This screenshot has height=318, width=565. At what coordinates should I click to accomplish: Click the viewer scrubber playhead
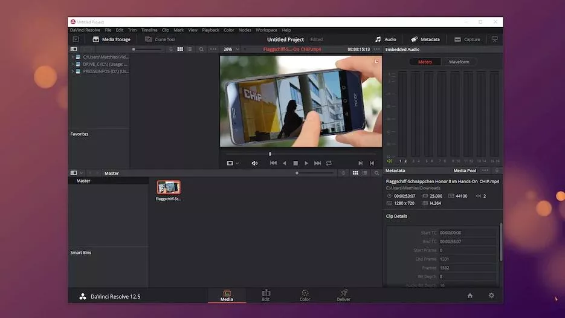270,154
